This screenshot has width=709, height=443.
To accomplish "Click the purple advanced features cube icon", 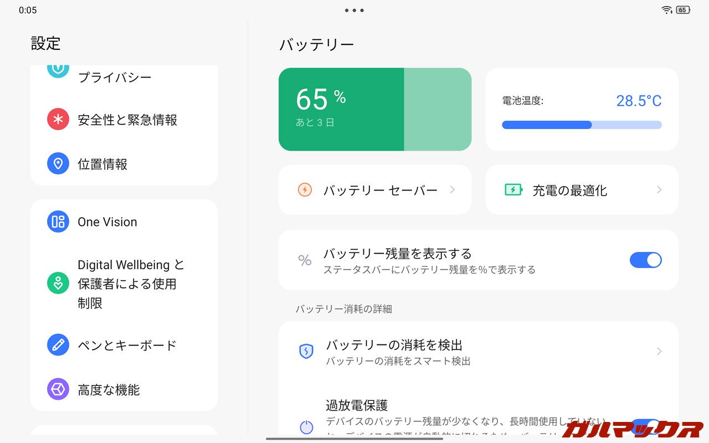I will pos(58,389).
